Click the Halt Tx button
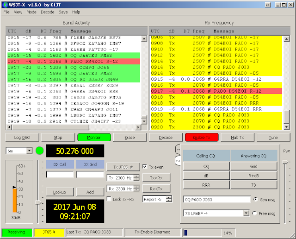The width and height of the screenshot is (296, 239). 237,138
